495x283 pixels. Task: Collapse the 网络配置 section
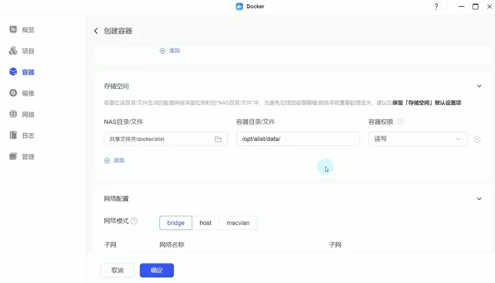(x=479, y=199)
